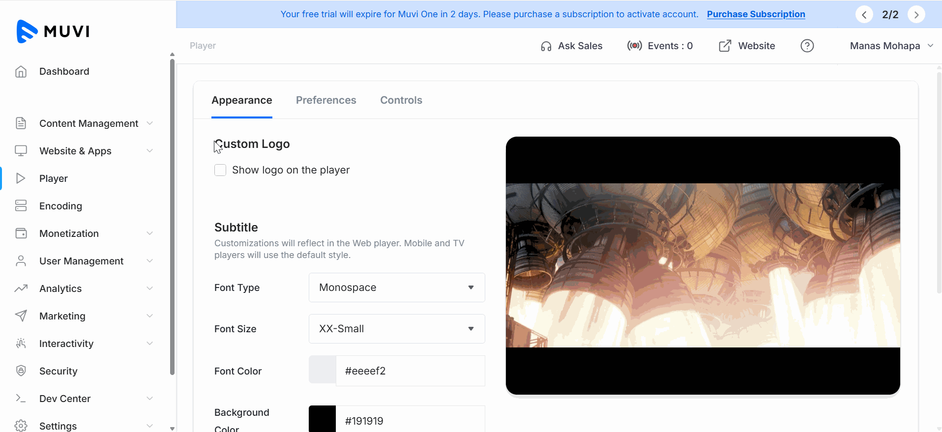942x432 pixels.
Task: Open Font Type Monospace dropdown
Action: [x=397, y=288]
